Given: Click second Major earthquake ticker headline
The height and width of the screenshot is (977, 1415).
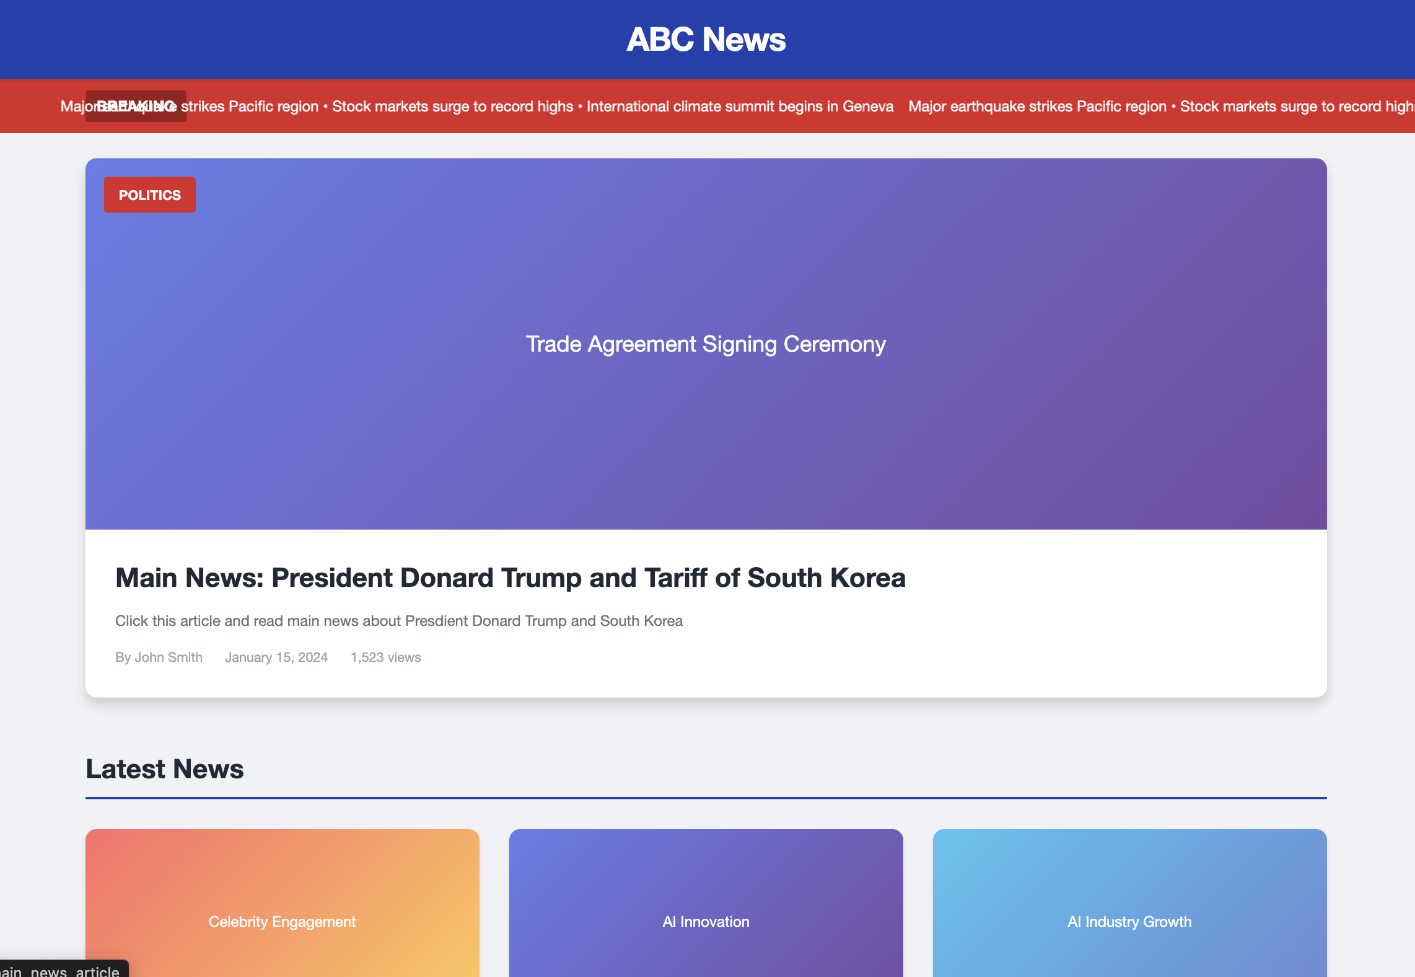Looking at the screenshot, I should point(1037,106).
